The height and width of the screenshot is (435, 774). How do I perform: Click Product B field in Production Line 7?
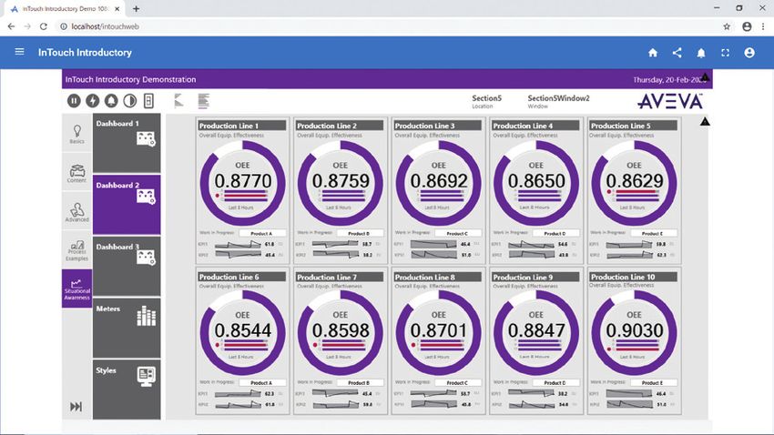click(360, 383)
